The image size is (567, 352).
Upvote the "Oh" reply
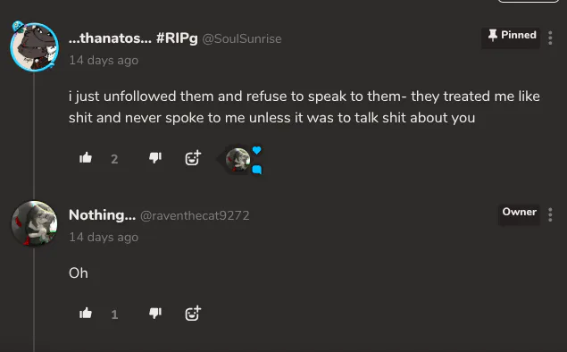[x=86, y=314]
